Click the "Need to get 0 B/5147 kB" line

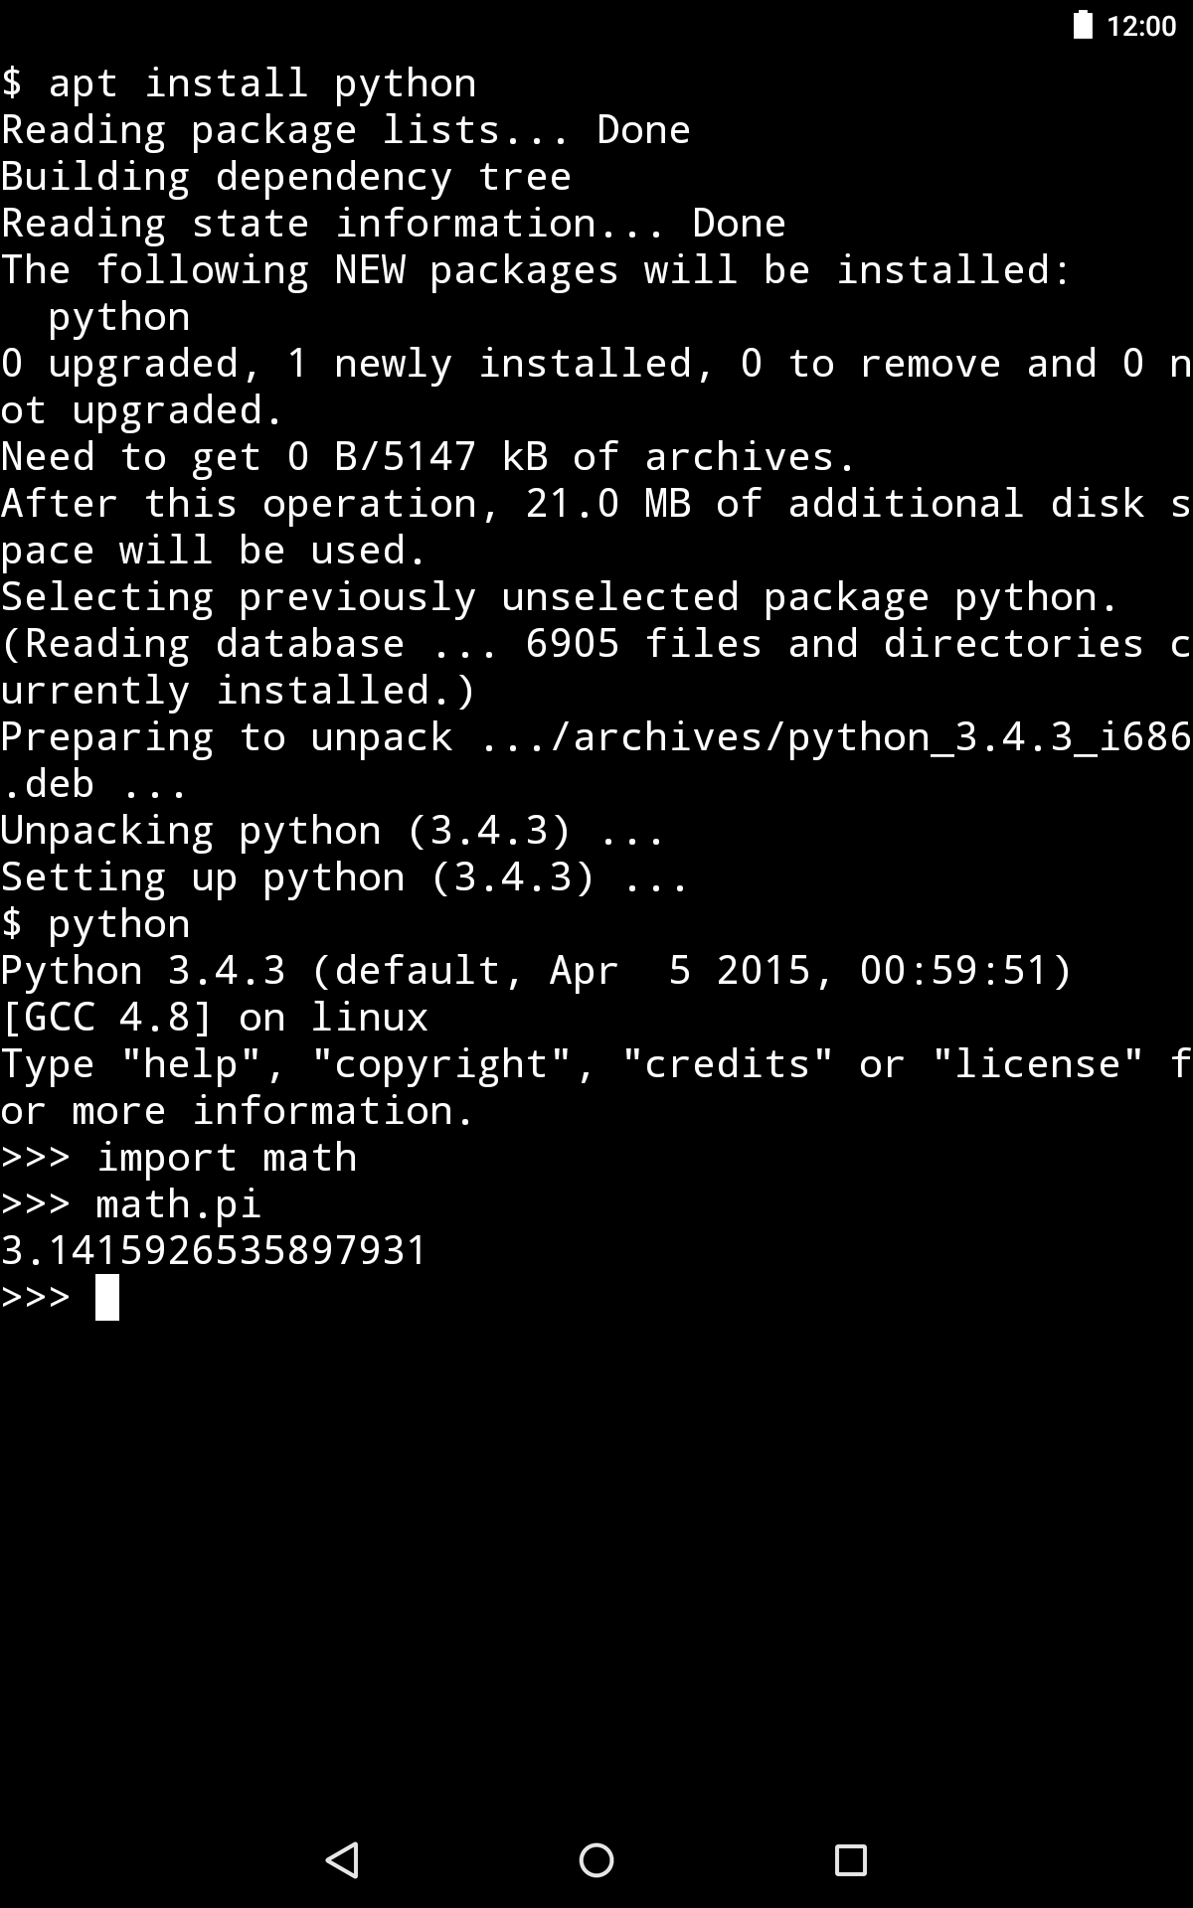click(427, 457)
